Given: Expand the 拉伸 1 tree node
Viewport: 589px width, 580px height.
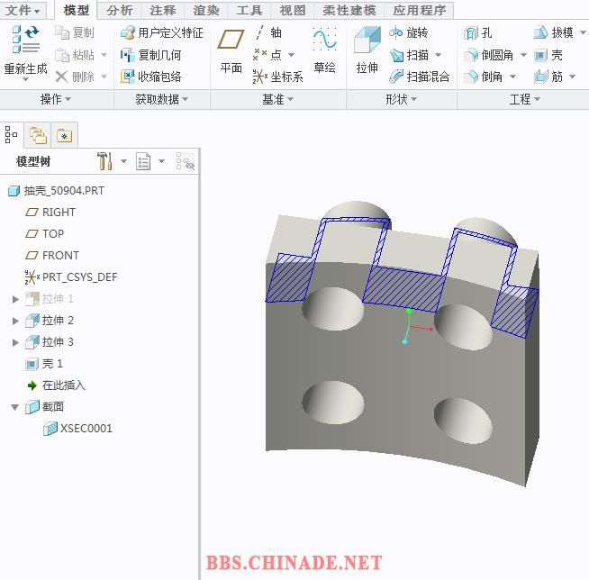Looking at the screenshot, I should 15,299.
